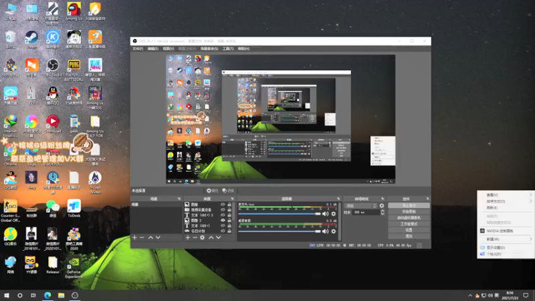The height and width of the screenshot is (301, 535).
Task: Adjust the microphone volume slider
Action: [x=280, y=213]
